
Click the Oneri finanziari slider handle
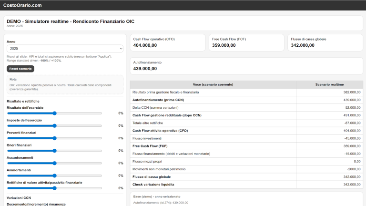point(55,151)
